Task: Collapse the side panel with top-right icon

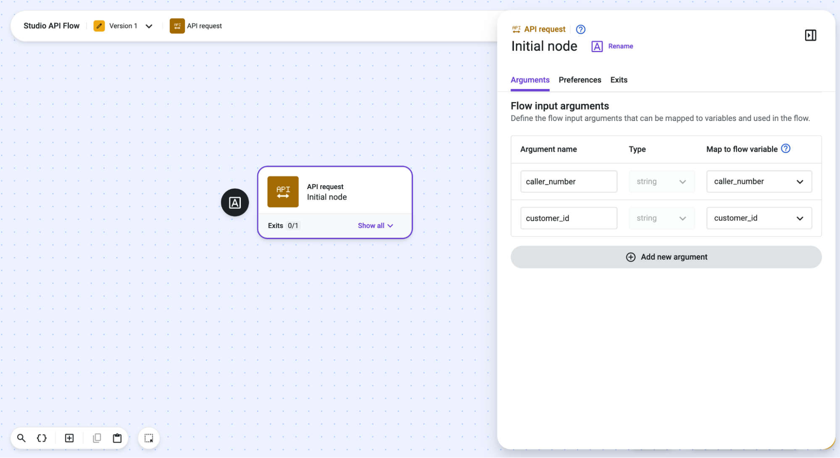Action: coord(810,35)
